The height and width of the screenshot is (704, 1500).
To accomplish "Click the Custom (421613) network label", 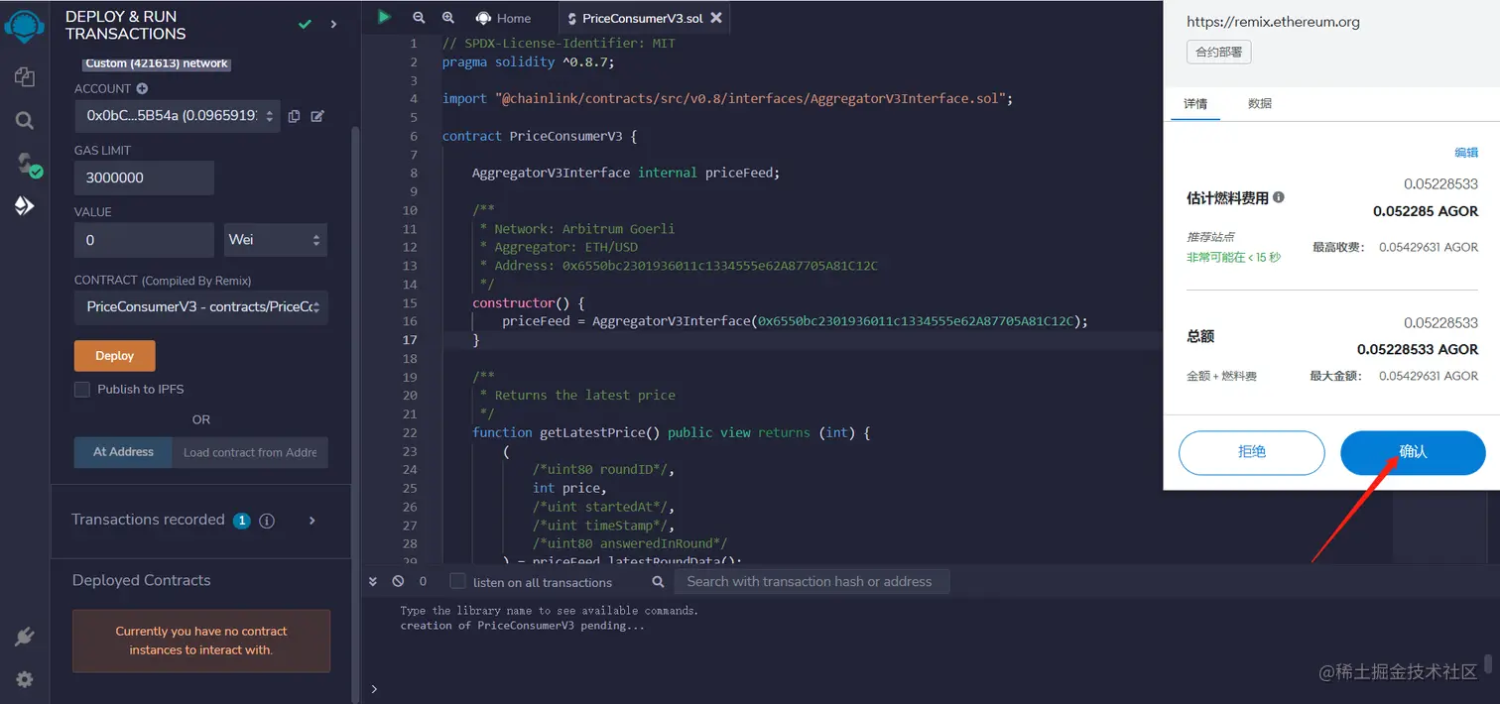I will pos(157,63).
